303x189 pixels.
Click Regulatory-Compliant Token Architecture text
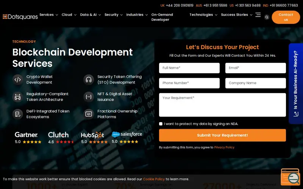tap(47, 97)
